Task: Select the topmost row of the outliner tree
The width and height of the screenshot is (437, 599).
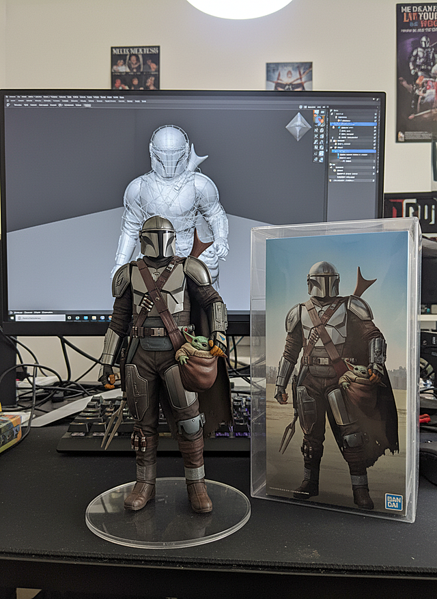Action: [353, 111]
